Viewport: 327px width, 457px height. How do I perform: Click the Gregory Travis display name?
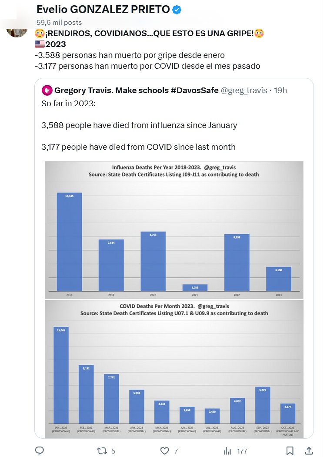137,91
